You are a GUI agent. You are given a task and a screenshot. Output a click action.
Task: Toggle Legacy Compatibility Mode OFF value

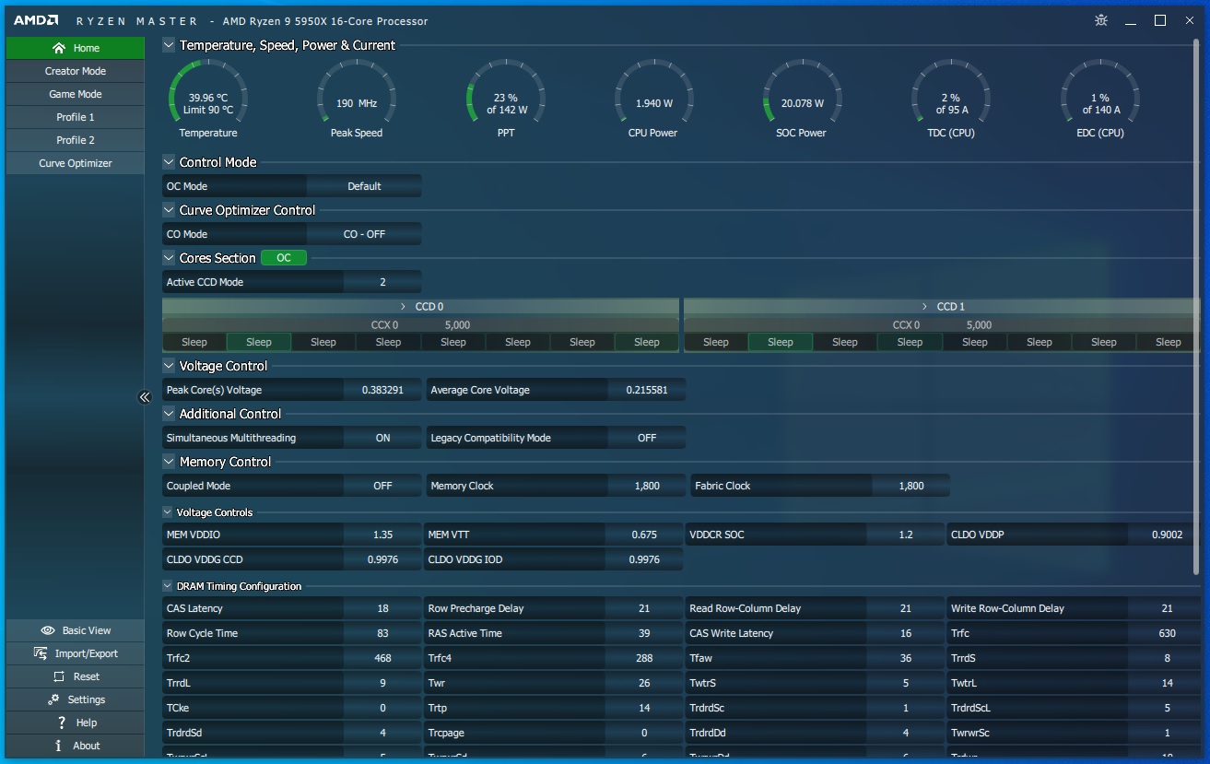[x=647, y=438]
